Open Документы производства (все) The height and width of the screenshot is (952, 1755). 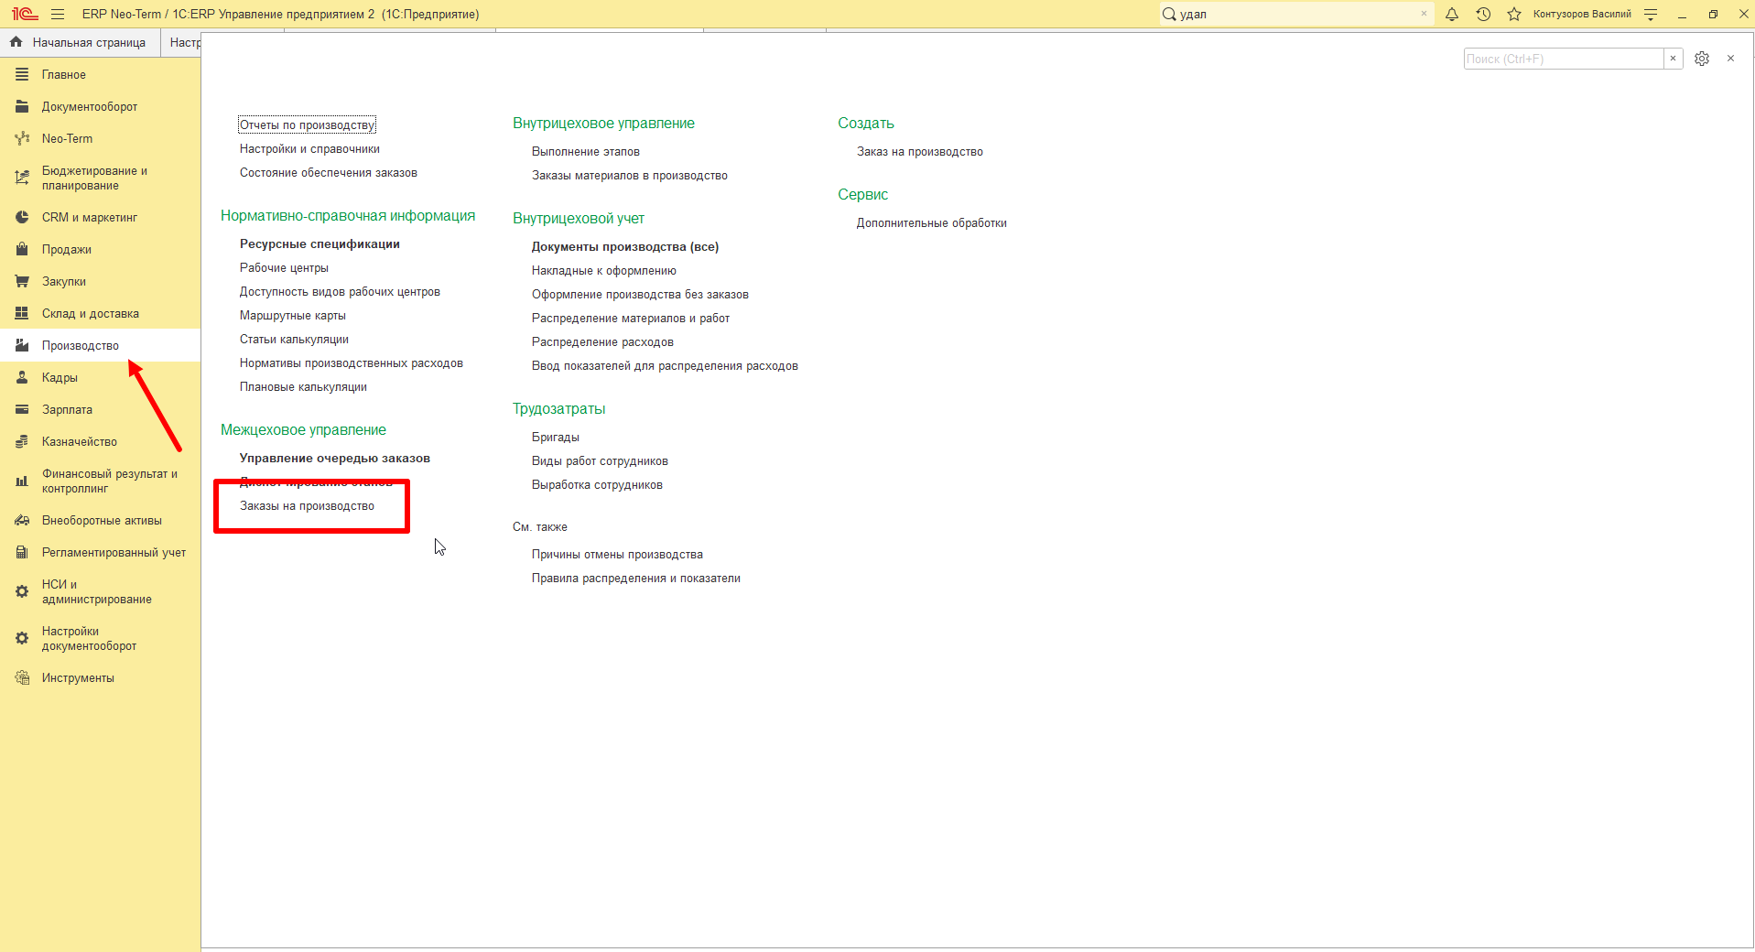[625, 247]
